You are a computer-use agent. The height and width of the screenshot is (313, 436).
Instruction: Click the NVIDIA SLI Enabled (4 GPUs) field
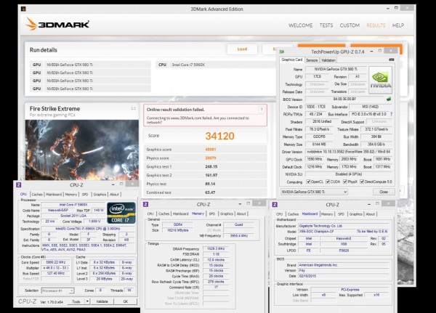pyautogui.click(x=349, y=174)
